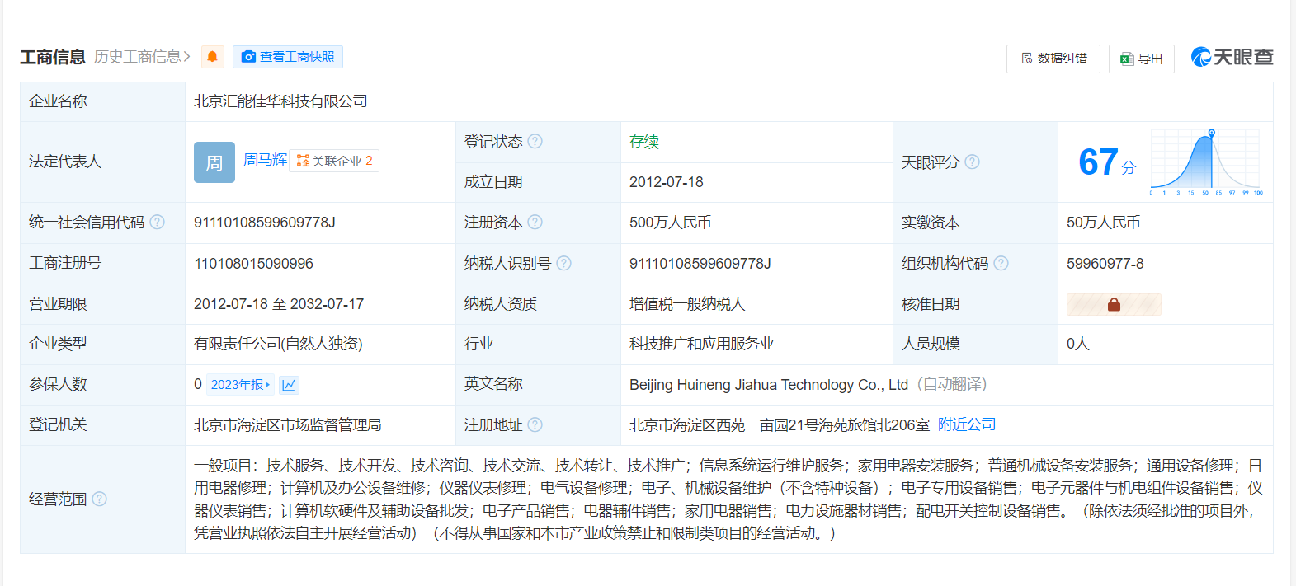Click the orange bell alert icon

212,57
